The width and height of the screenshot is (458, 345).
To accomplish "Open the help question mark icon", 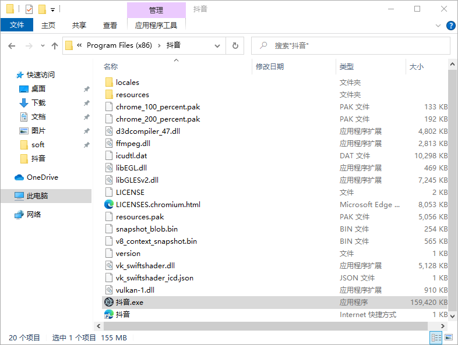I will click(450, 26).
